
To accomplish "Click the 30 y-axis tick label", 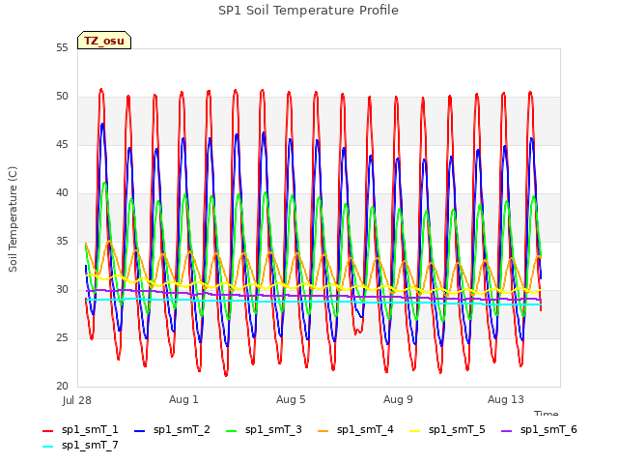I will [62, 290].
